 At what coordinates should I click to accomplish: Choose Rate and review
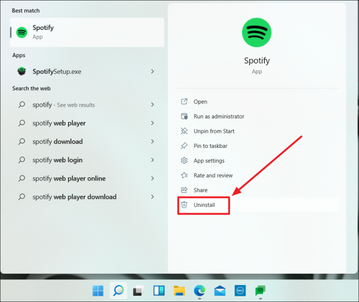[258, 175]
